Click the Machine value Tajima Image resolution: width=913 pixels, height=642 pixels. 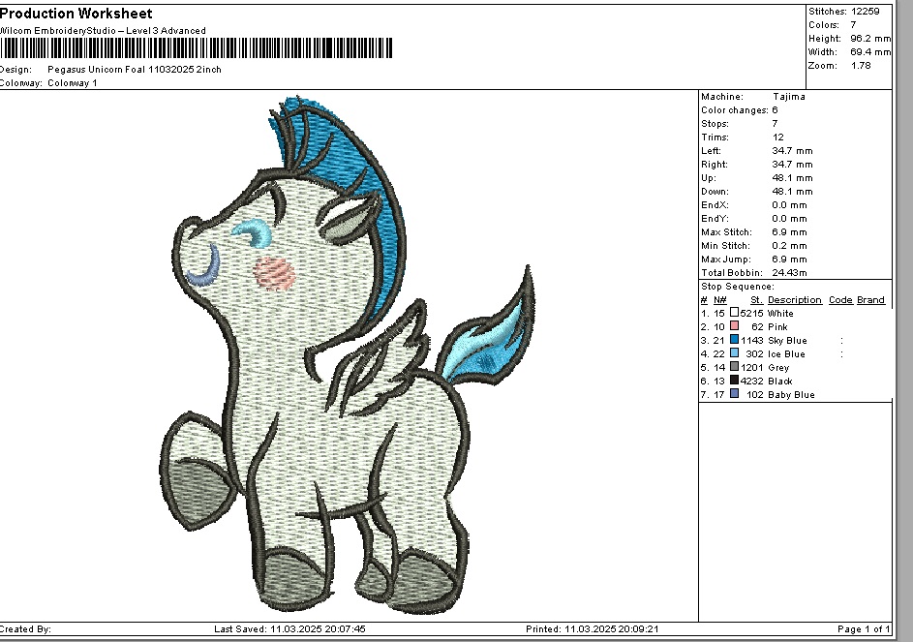788,97
